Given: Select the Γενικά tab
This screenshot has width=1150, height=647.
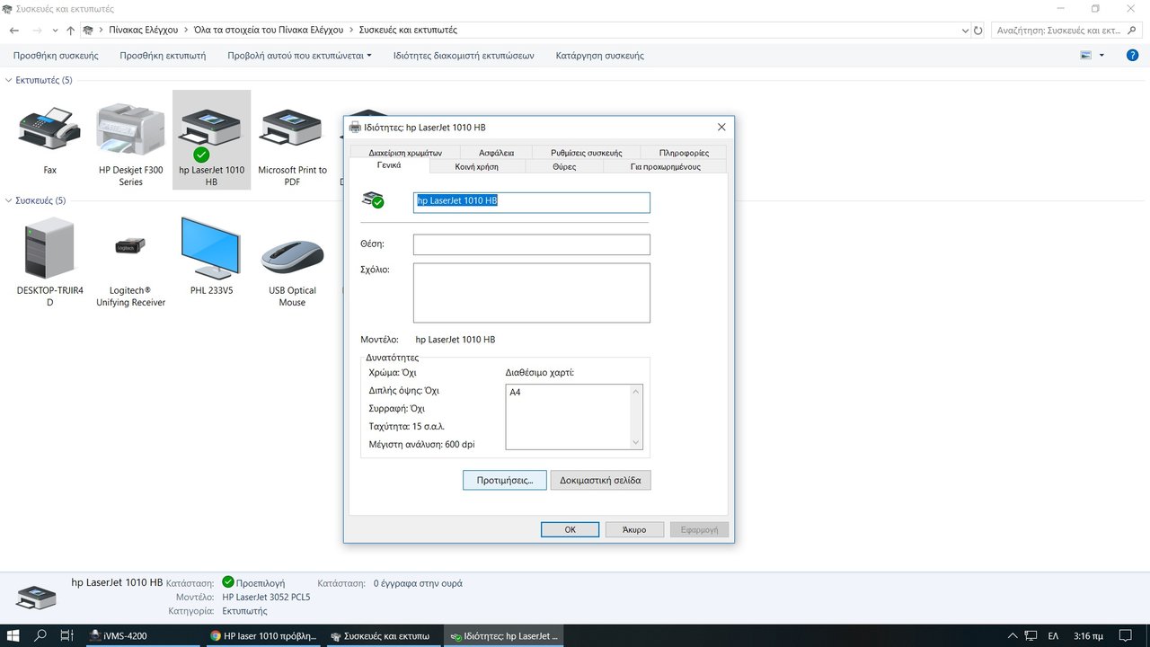Looking at the screenshot, I should pyautogui.click(x=389, y=165).
